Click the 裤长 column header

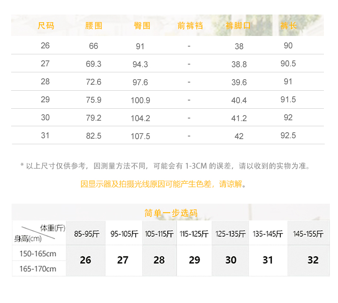(288, 26)
